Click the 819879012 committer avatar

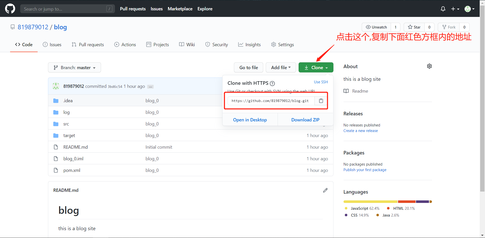point(56,86)
